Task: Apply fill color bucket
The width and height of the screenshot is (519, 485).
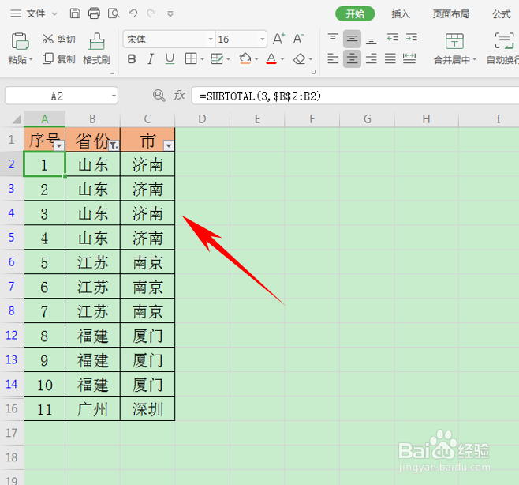Action: click(x=245, y=58)
